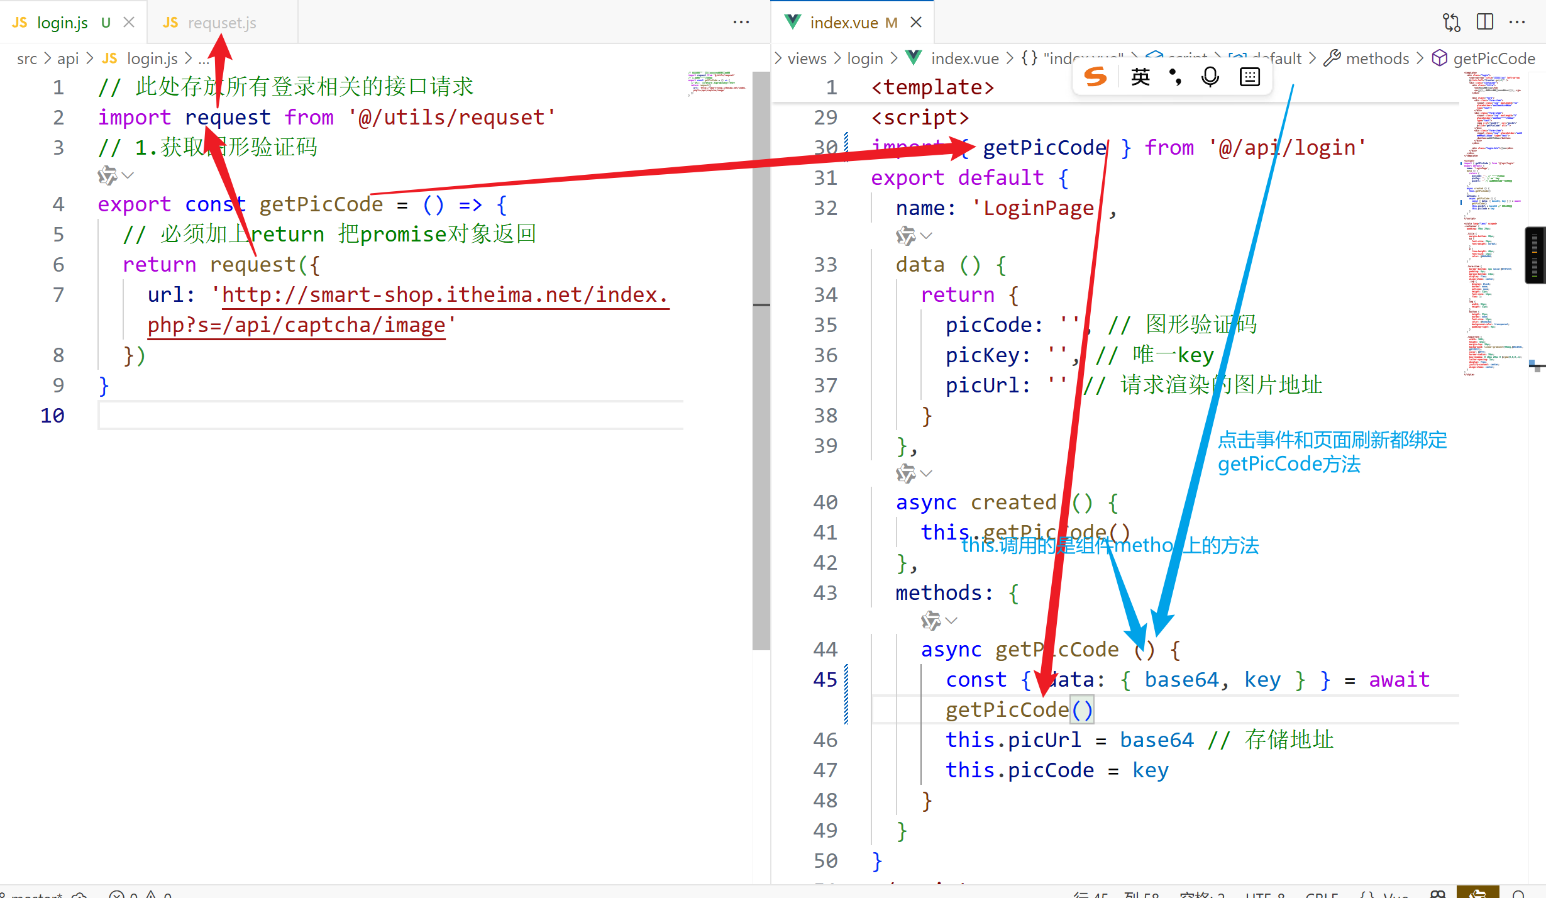This screenshot has height=898, width=1546.
Task: Click the Sogou input method logo
Action: coord(1095,77)
